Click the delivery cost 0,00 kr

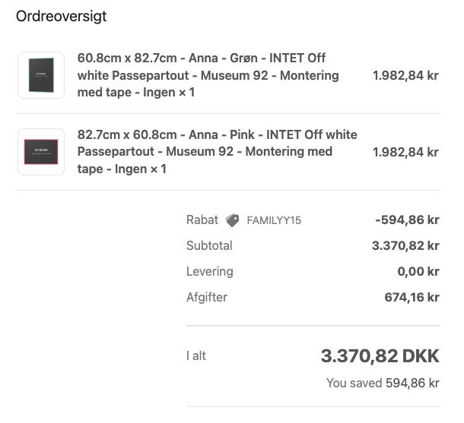pos(418,271)
